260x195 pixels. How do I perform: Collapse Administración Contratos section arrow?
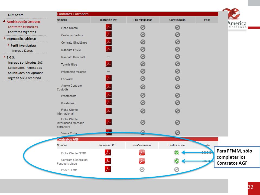coord(4,21)
